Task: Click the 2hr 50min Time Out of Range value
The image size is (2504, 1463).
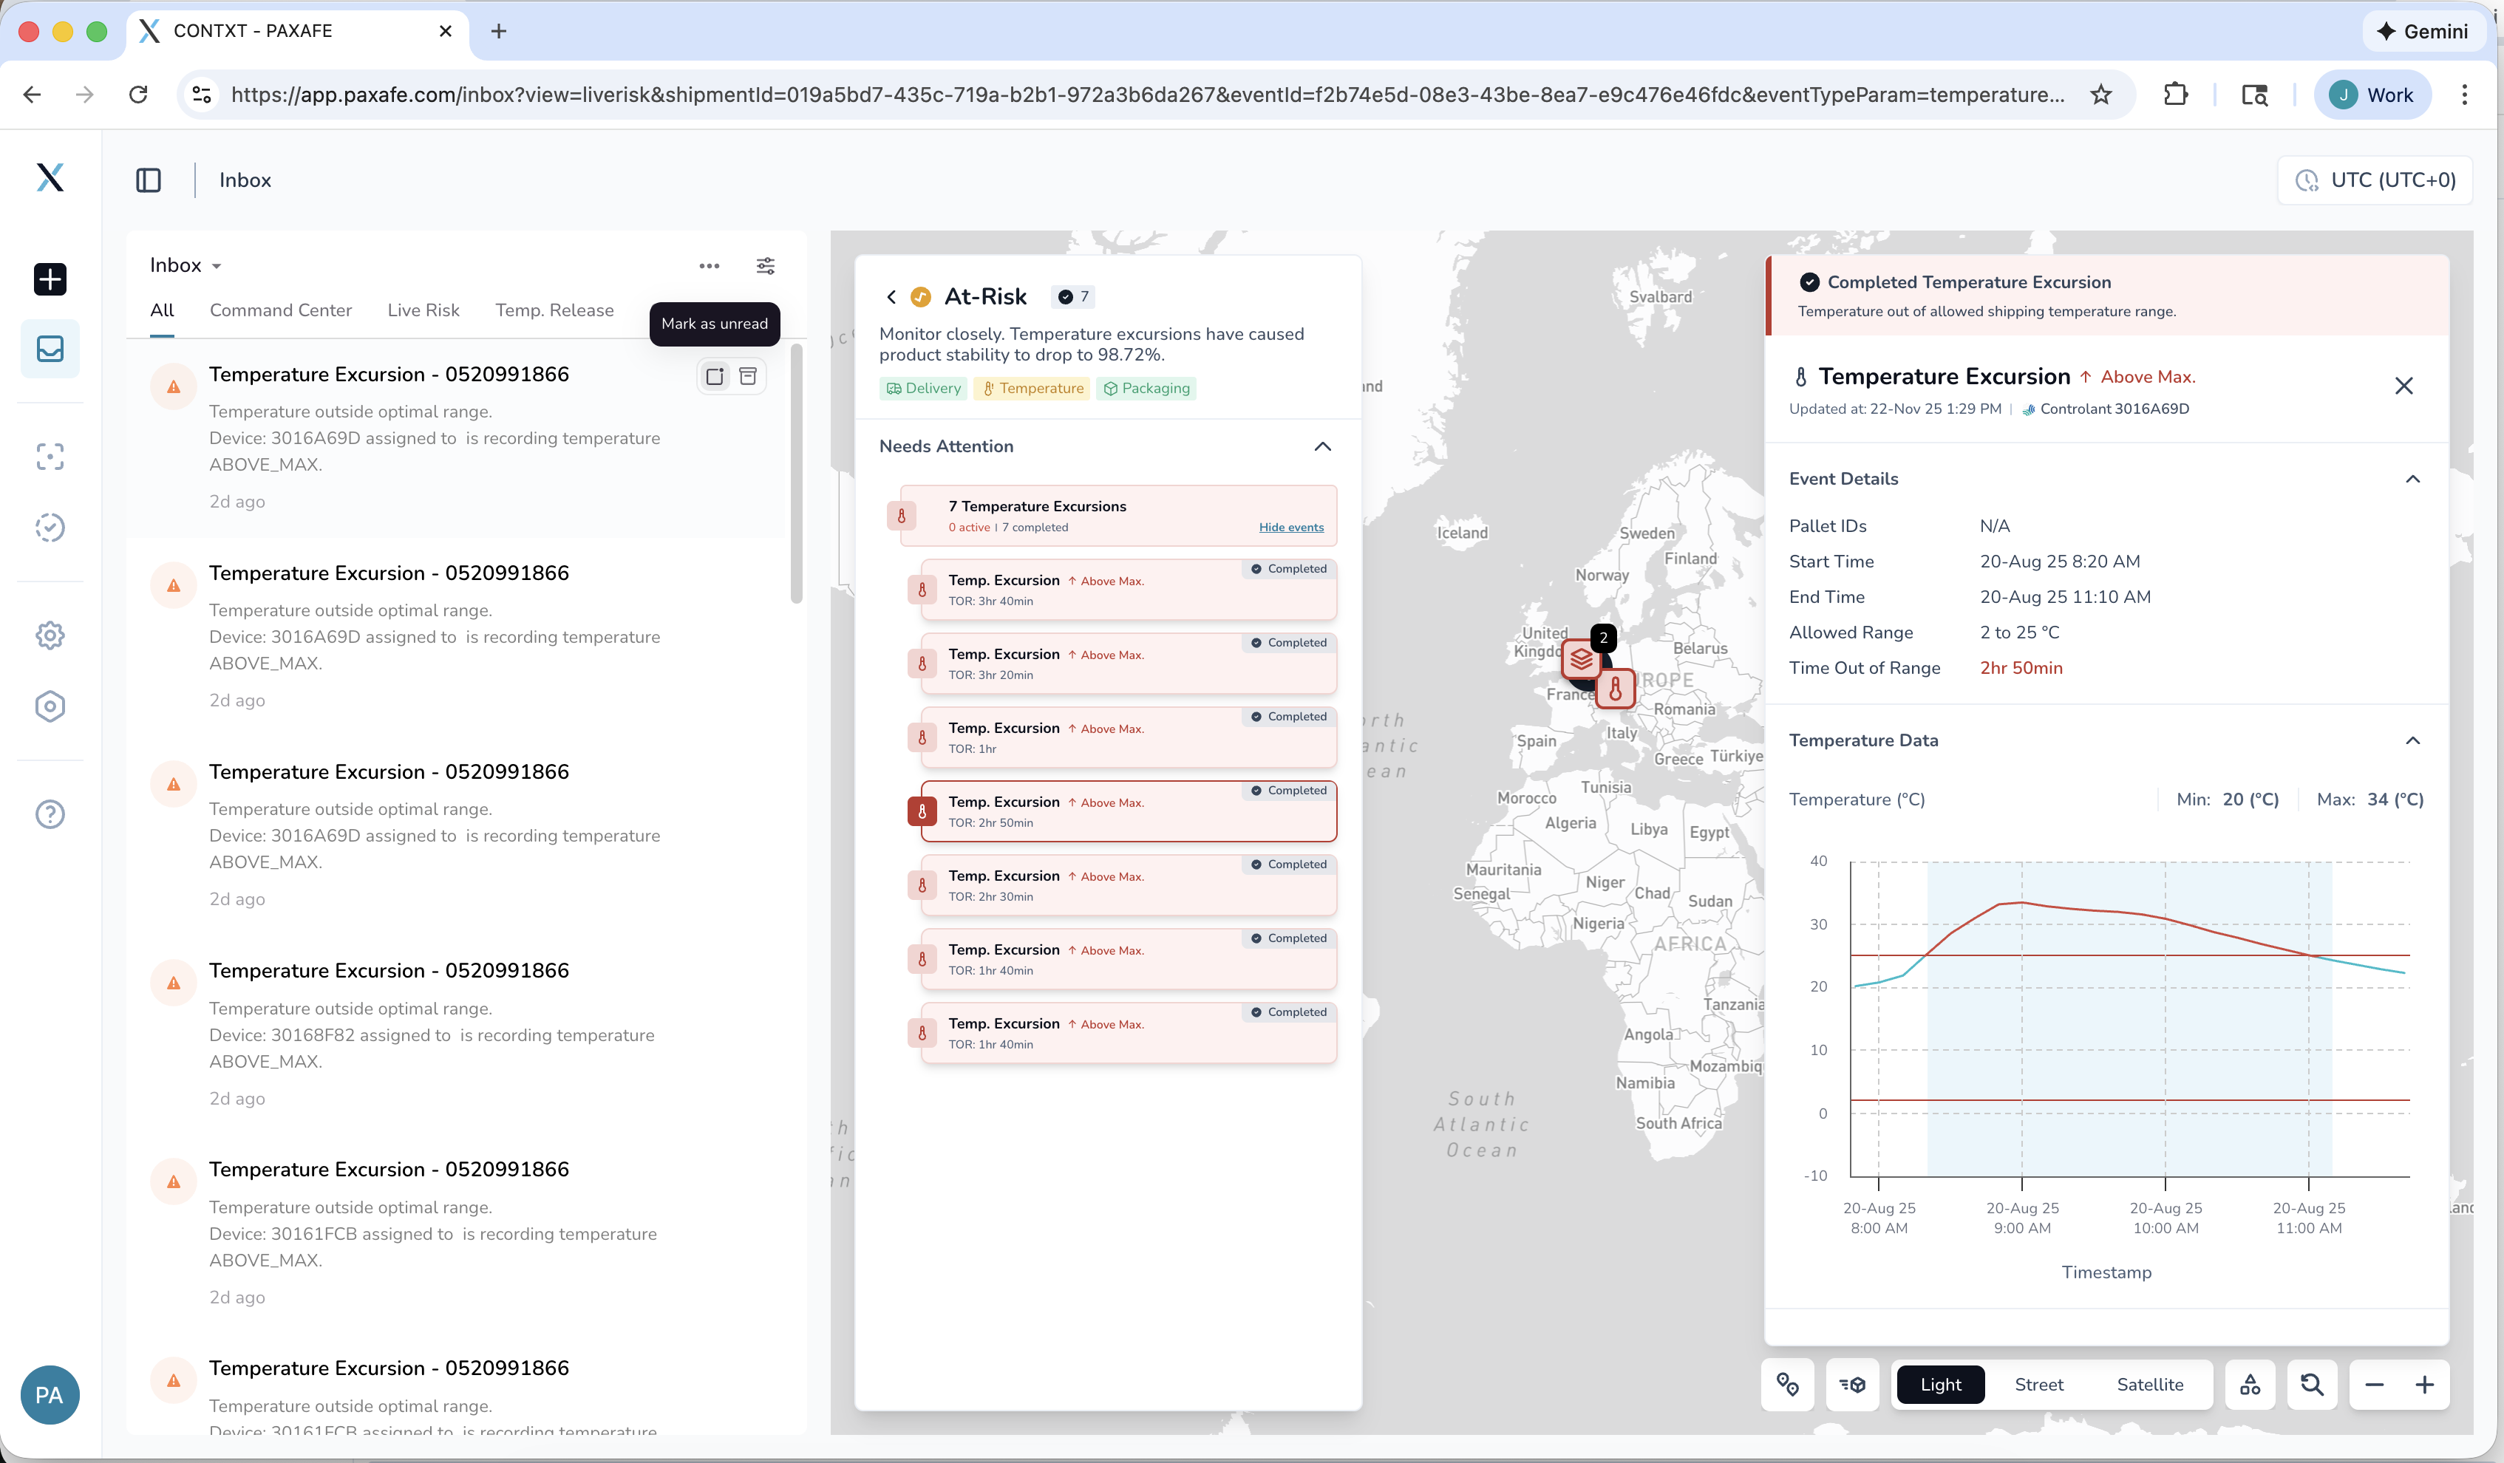Action: pos(2021,669)
